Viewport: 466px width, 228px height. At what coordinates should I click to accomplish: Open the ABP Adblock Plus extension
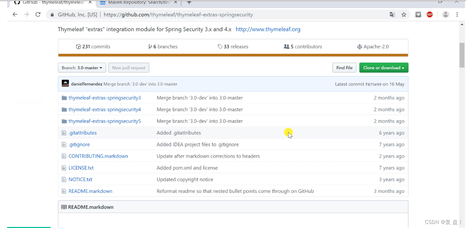click(x=430, y=15)
